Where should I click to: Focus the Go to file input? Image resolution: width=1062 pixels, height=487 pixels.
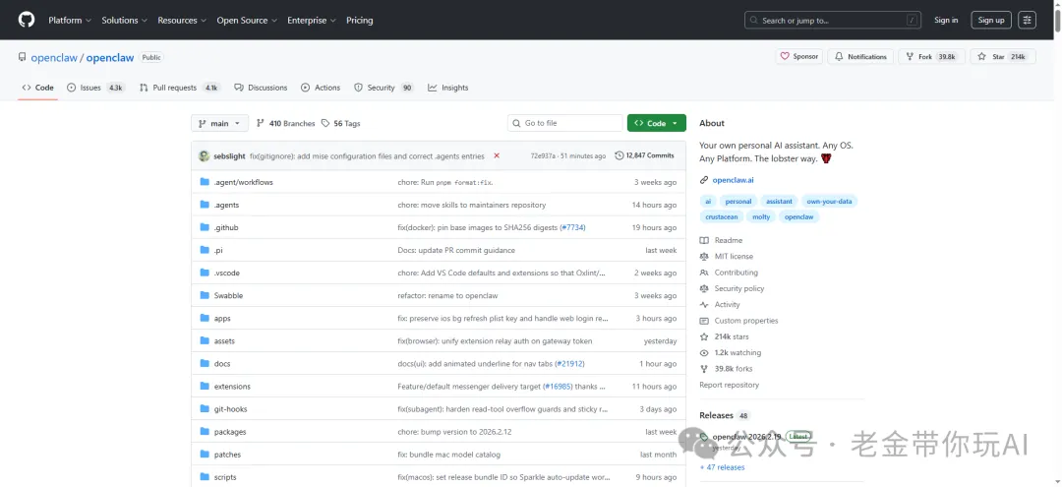pyautogui.click(x=564, y=123)
